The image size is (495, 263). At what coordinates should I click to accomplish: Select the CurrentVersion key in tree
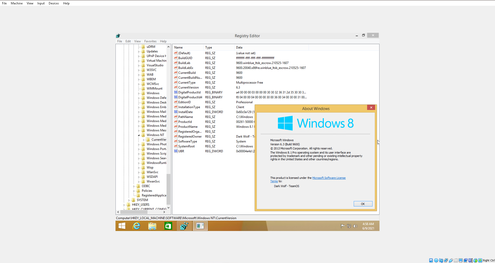point(159,140)
